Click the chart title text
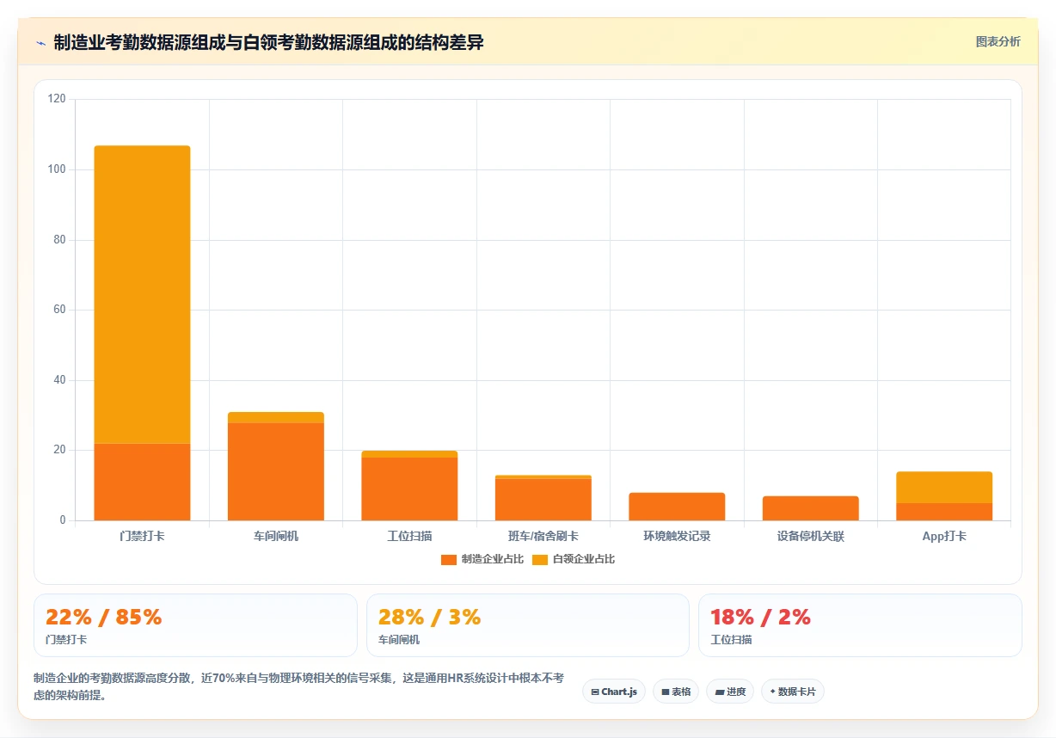 268,42
